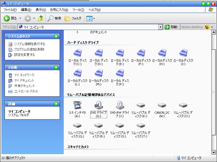217x162 pixels.
Task: Open the ヘルプ(H) menu
Action: [x=94, y=10]
